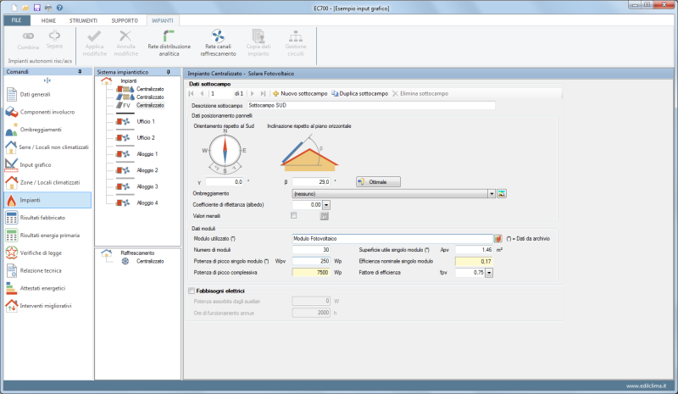This screenshot has width=678, height=394.
Task: Click the help question mark icon
Action: [x=59, y=8]
